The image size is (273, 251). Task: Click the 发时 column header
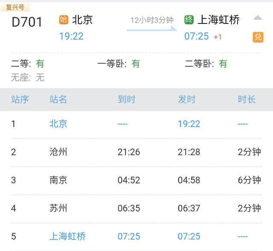[186, 99]
